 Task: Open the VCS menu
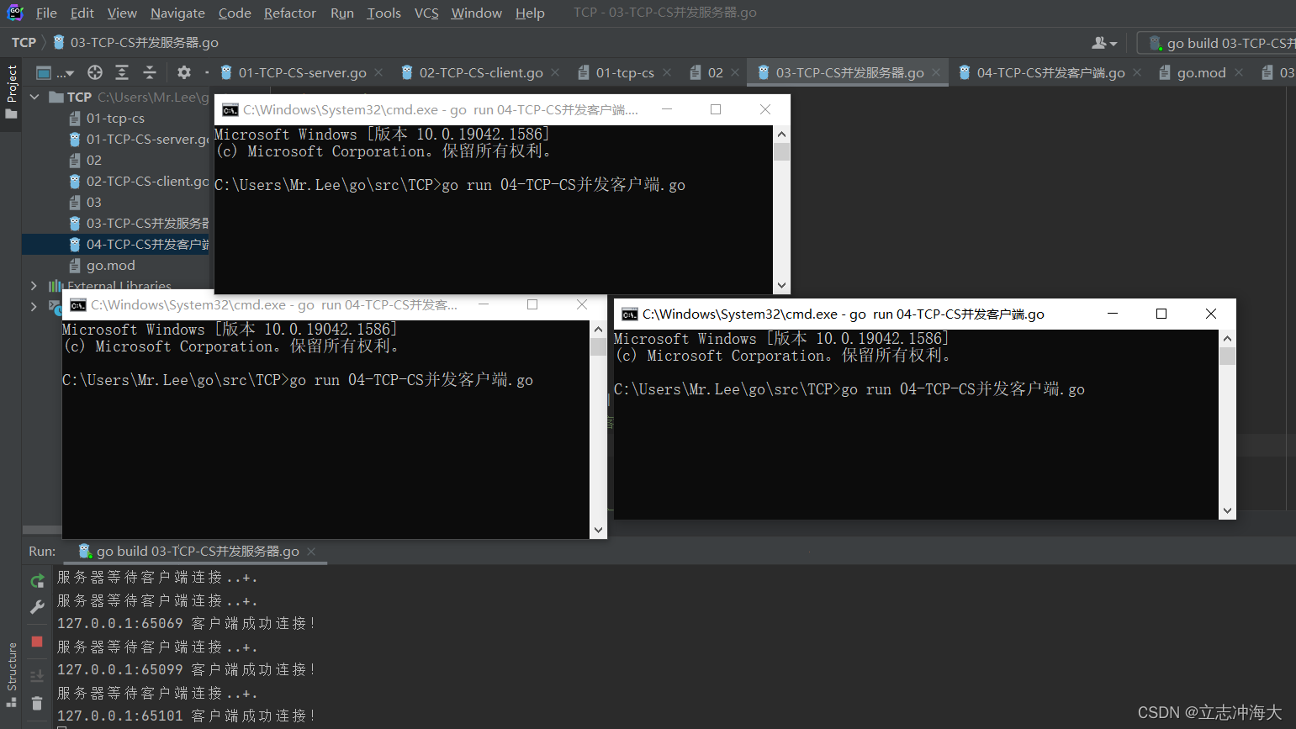coord(426,13)
